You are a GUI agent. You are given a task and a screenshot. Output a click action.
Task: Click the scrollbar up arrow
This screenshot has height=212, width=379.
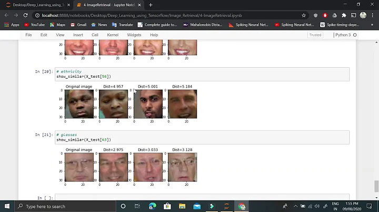(376, 43)
